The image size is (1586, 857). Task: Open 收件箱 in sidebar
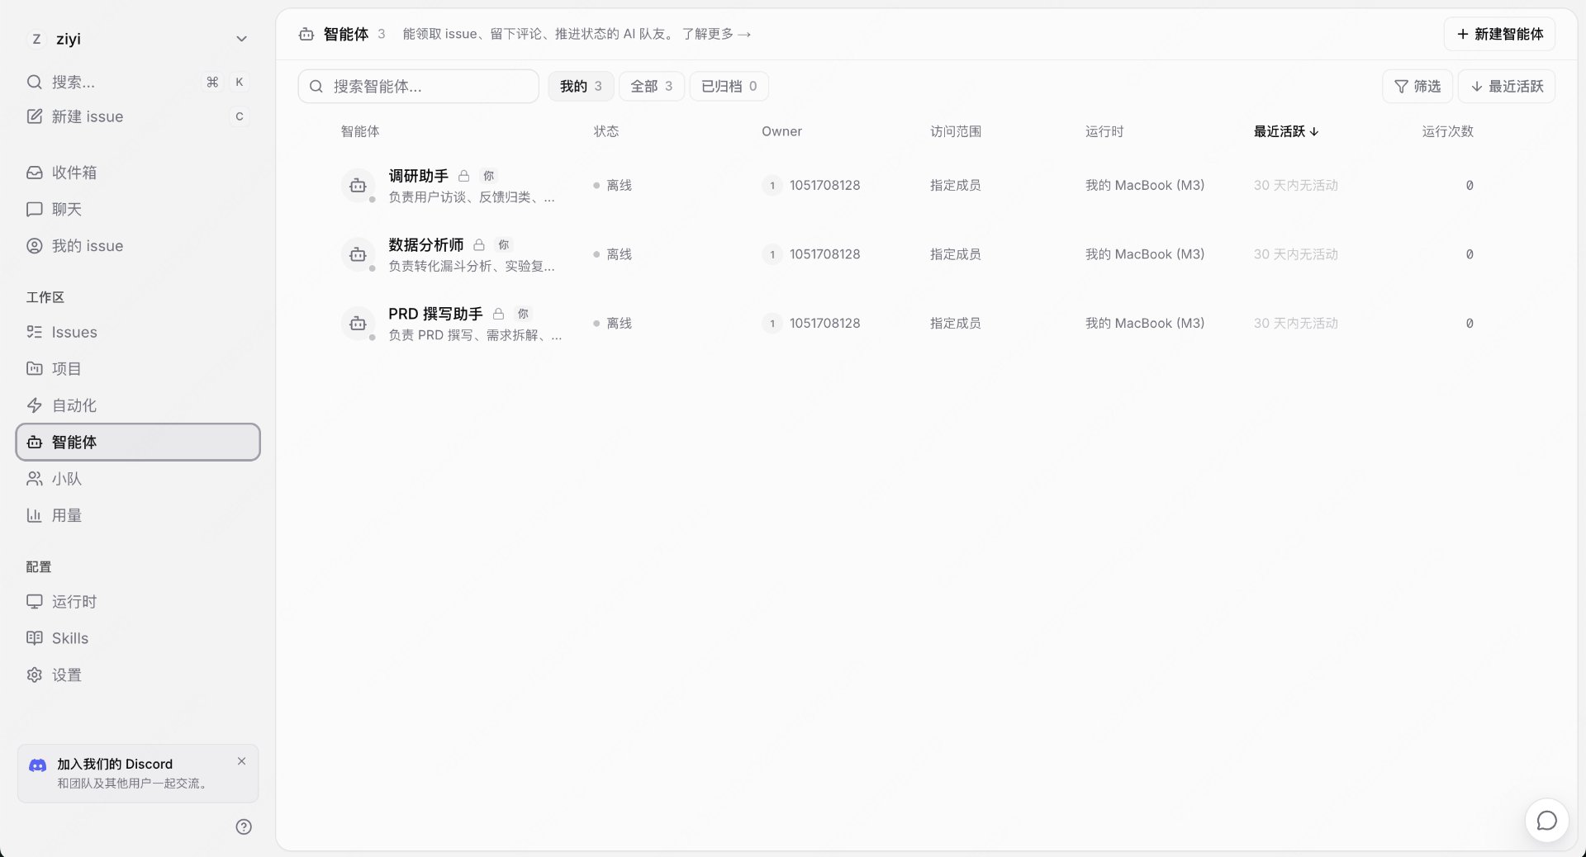[138, 173]
